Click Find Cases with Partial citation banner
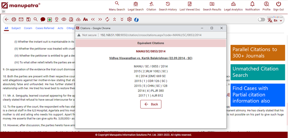This screenshot has width=288, height=138. pos(258,95)
